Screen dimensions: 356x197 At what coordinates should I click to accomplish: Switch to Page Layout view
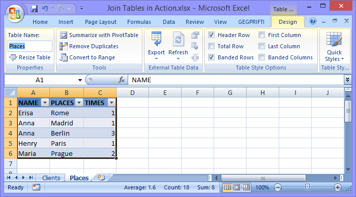tap(237, 187)
